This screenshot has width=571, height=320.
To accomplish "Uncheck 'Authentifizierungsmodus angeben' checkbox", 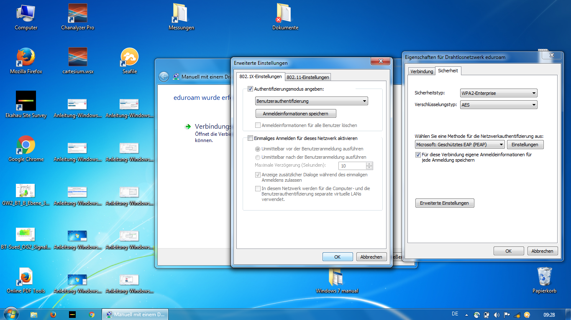I will tap(251, 89).
